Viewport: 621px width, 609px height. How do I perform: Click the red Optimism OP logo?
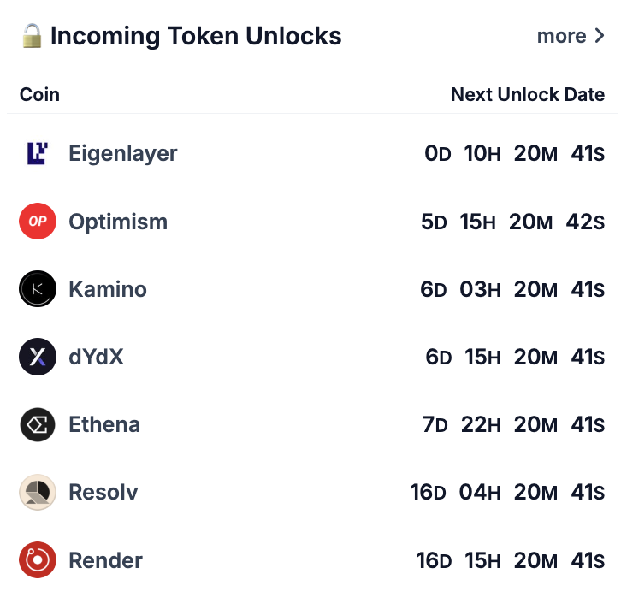point(38,221)
